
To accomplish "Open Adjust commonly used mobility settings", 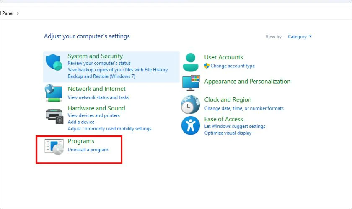I will (x=109, y=129).
